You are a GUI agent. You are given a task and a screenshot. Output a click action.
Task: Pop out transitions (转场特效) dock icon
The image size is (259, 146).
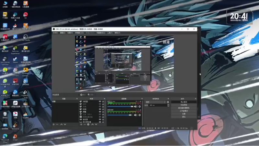coord(168,99)
